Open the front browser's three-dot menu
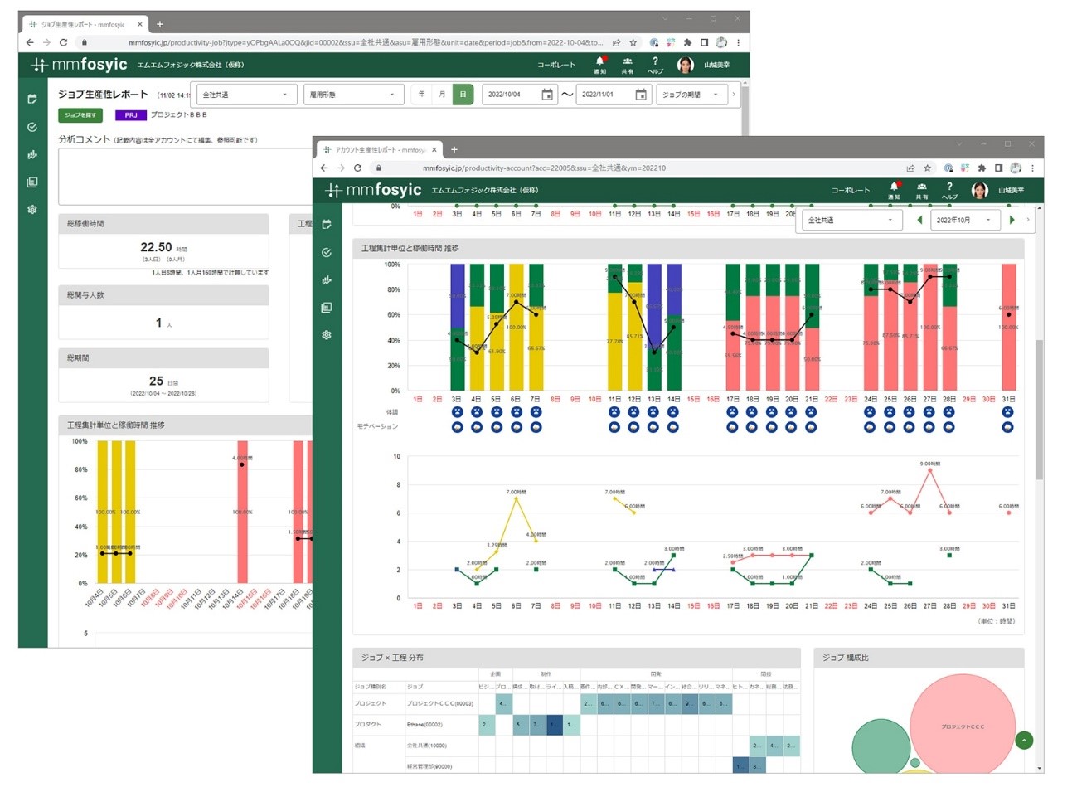Image resolution: width=1077 pixels, height=792 pixels. (1032, 168)
